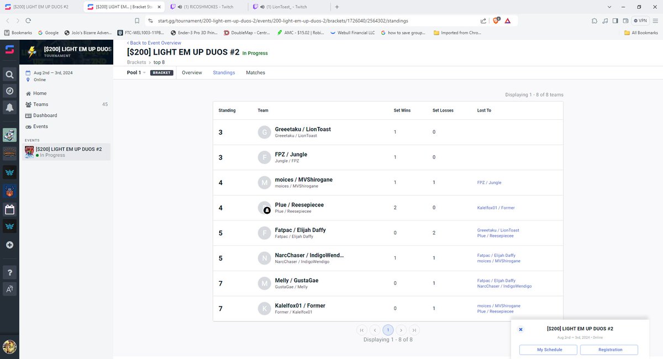The width and height of the screenshot is (663, 359).
Task: Open the All Bookmarks folder
Action: click(641, 33)
